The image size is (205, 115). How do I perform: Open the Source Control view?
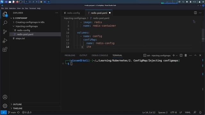(x=5, y=32)
